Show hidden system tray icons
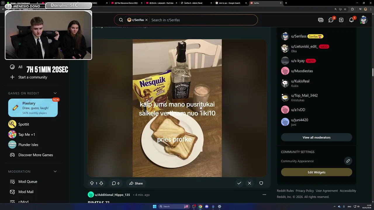Image resolution: width=374 pixels, height=210 pixels. pyautogui.click(x=335, y=206)
